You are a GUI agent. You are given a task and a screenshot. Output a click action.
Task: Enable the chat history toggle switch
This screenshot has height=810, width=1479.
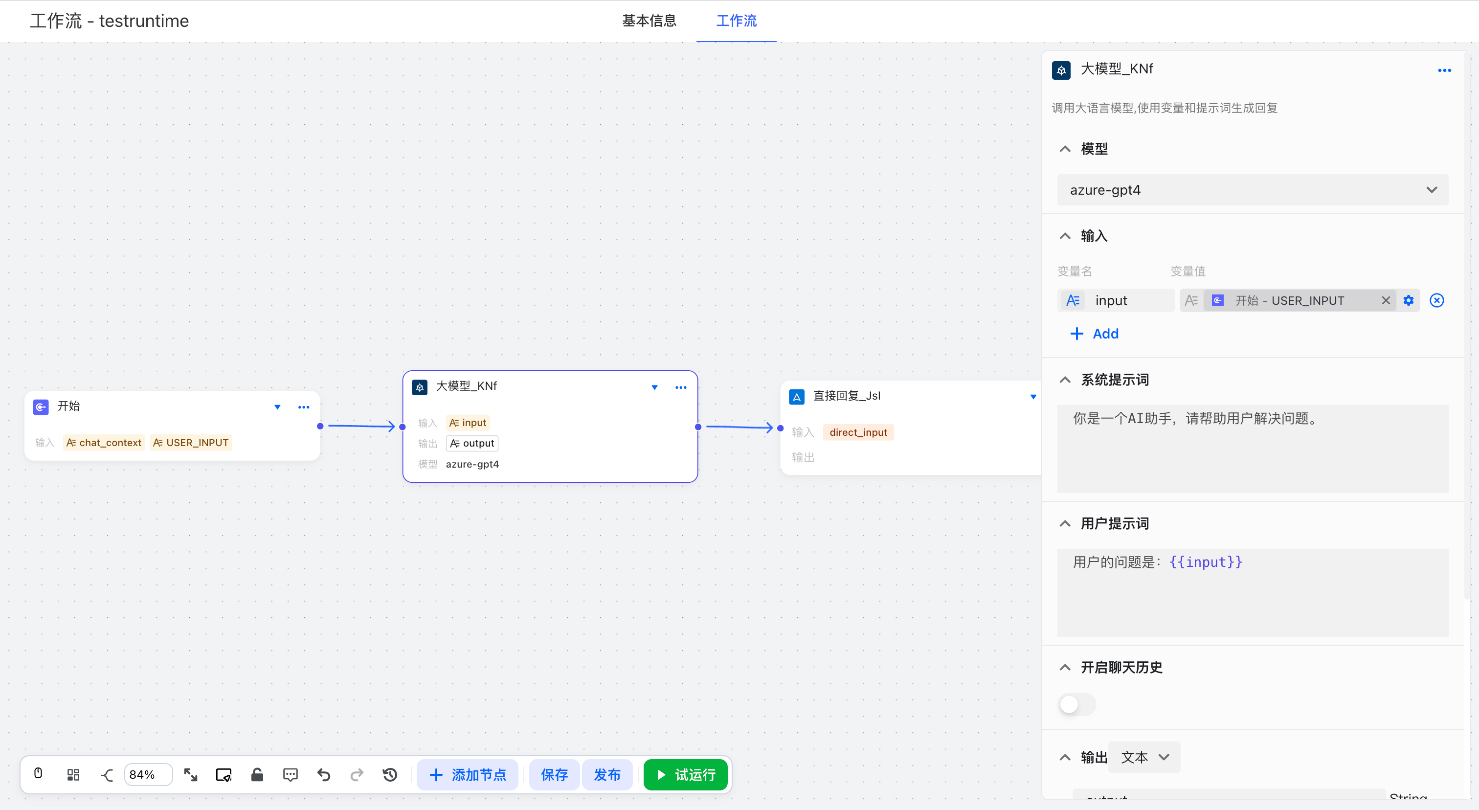(x=1076, y=704)
